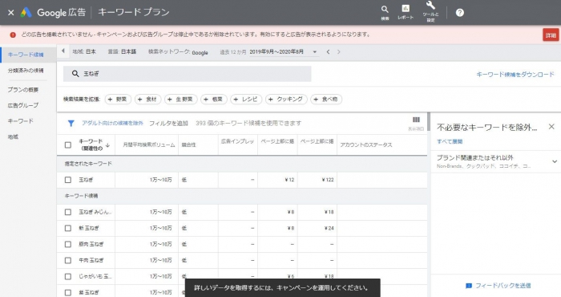Select キーワード候補 in the left sidebar
This screenshot has height=297, width=561.
(26, 55)
